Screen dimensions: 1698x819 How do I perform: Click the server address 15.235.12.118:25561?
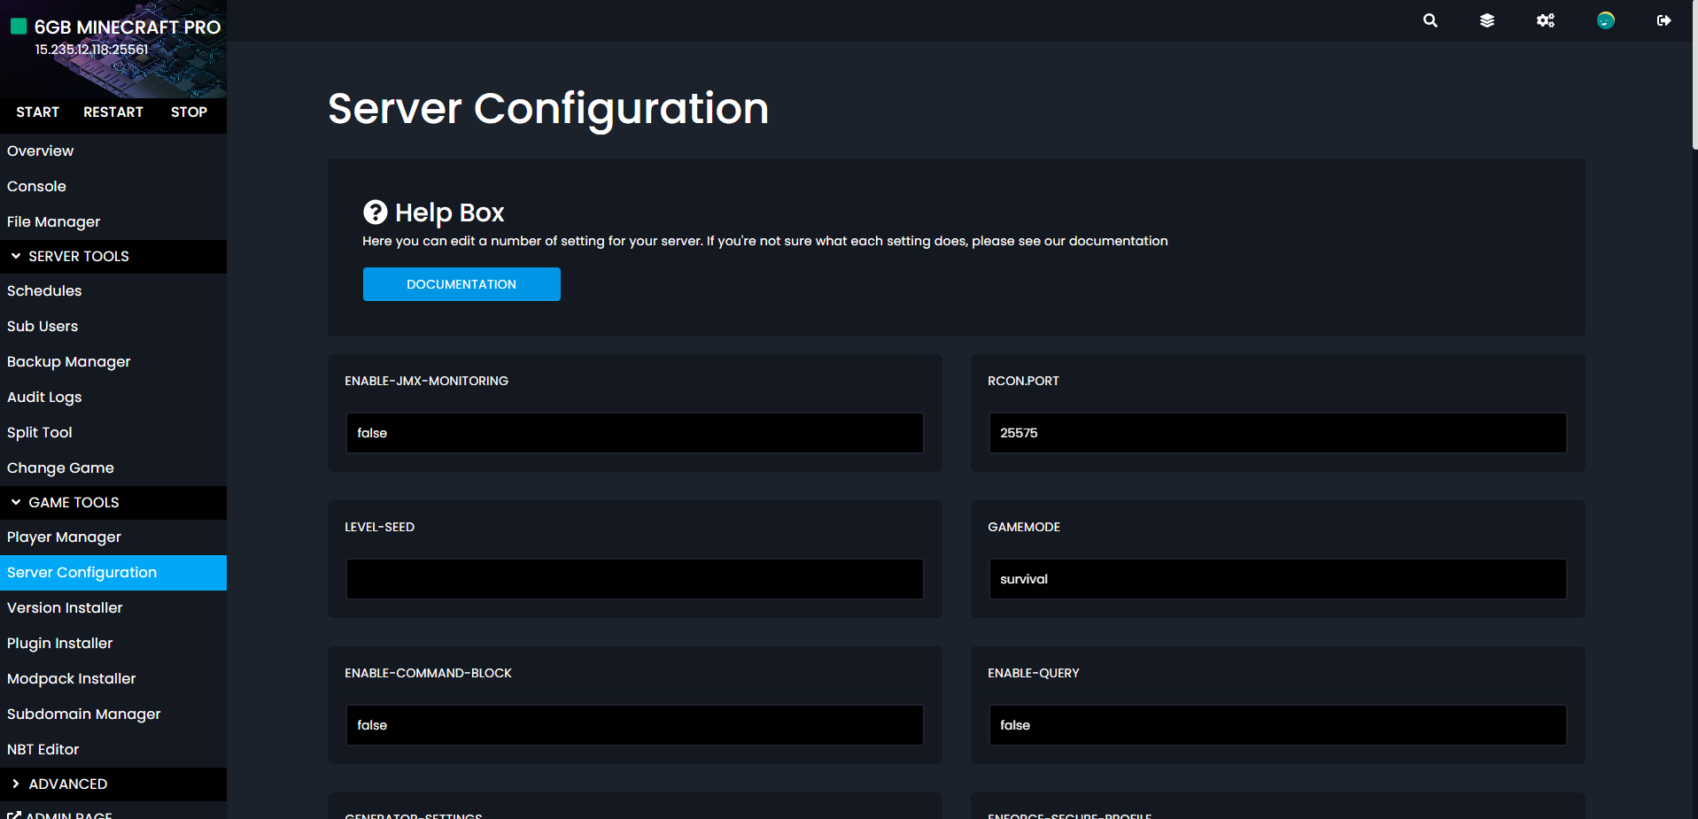click(x=92, y=50)
